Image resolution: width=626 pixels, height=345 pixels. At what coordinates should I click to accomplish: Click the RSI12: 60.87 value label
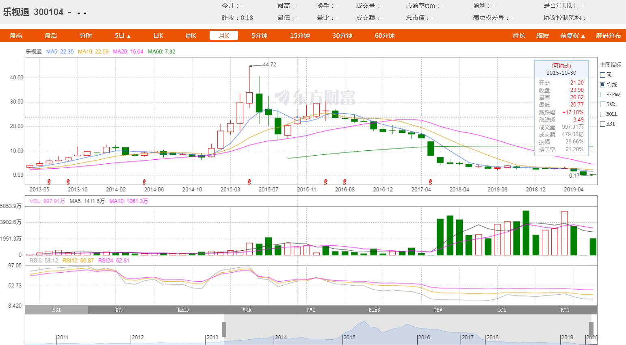coord(78,260)
